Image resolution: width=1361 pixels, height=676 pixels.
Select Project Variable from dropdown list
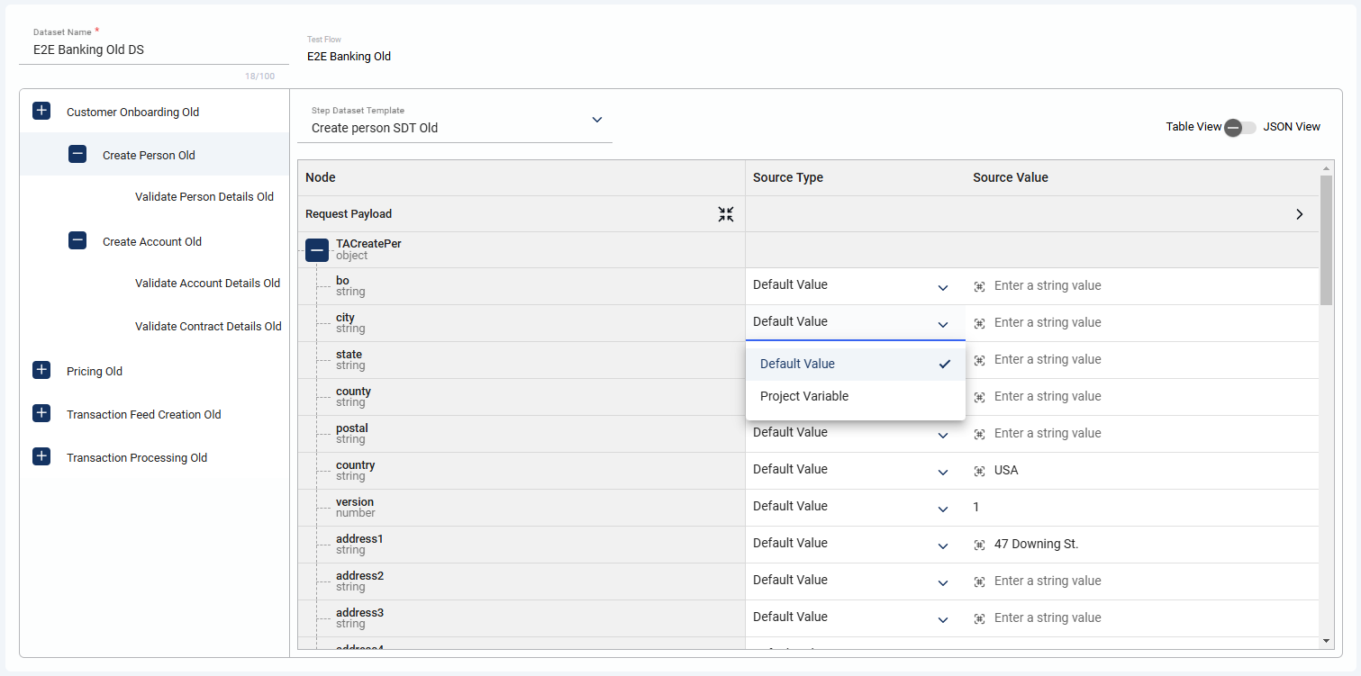pyautogui.click(x=804, y=396)
